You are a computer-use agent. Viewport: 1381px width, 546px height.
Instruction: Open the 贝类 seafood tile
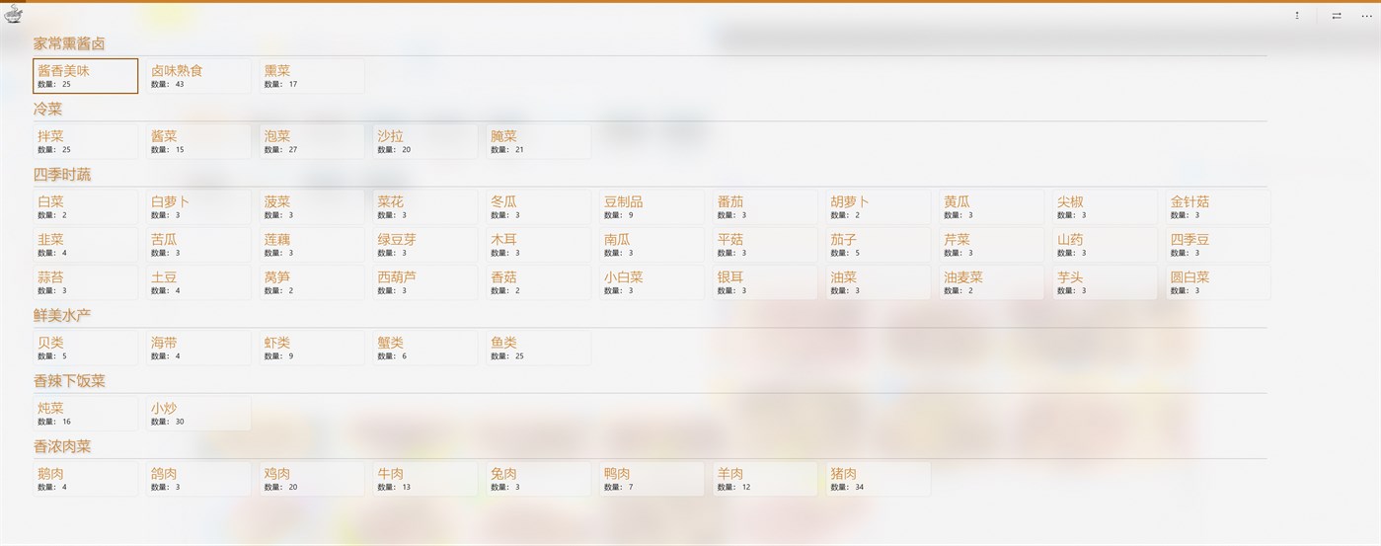click(86, 348)
